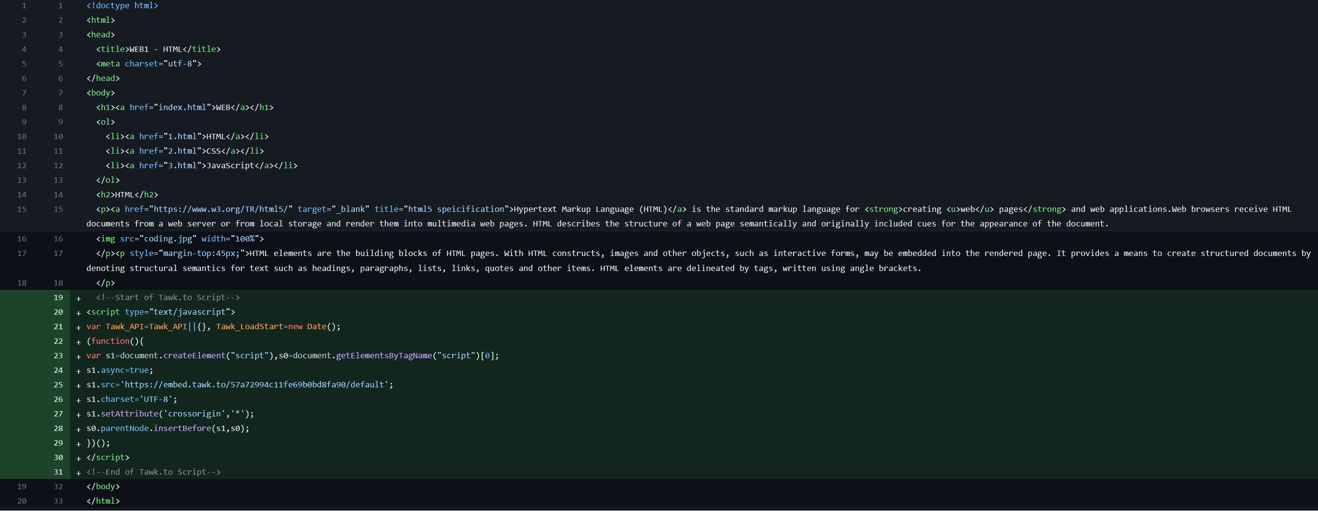The image size is (1318, 511).
Task: Click the plus marker on line 28
Action: pyautogui.click(x=78, y=429)
